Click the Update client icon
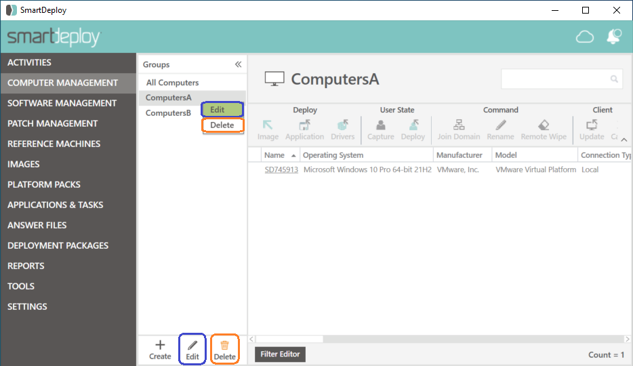Viewport: 633px width, 366px height. point(592,125)
